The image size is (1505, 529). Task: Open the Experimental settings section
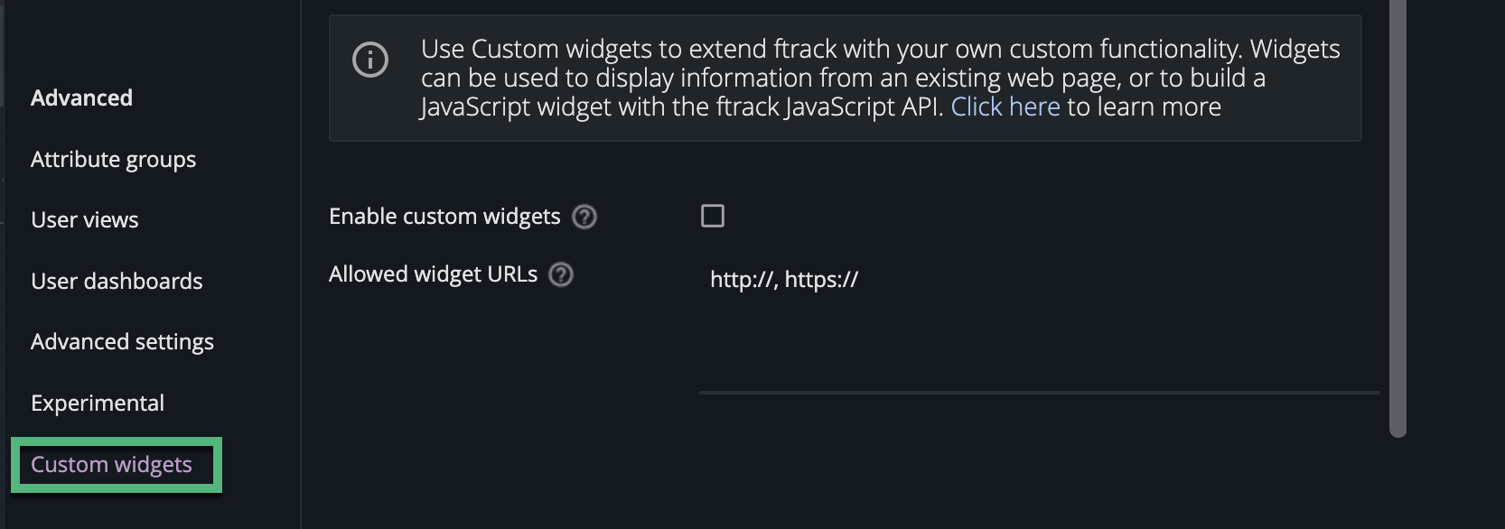[98, 403]
